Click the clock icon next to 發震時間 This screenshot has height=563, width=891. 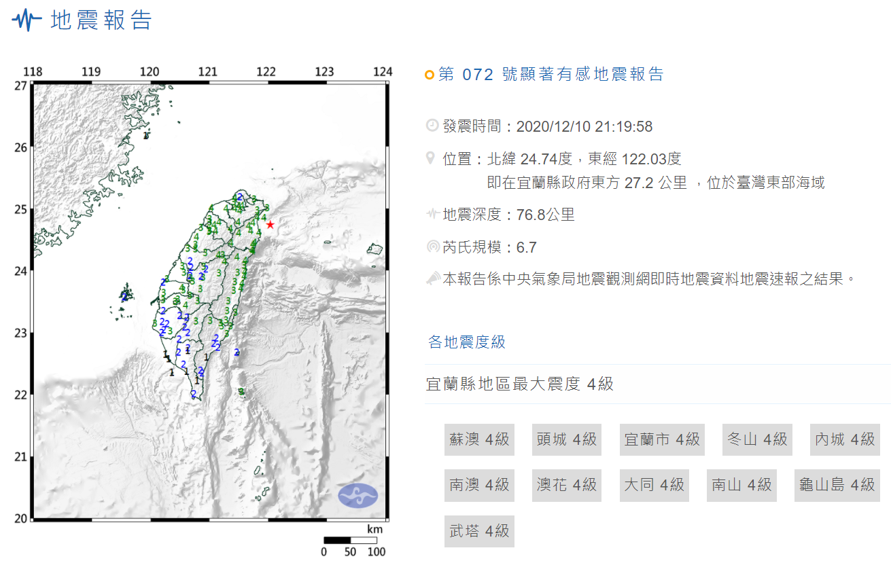[x=432, y=126]
